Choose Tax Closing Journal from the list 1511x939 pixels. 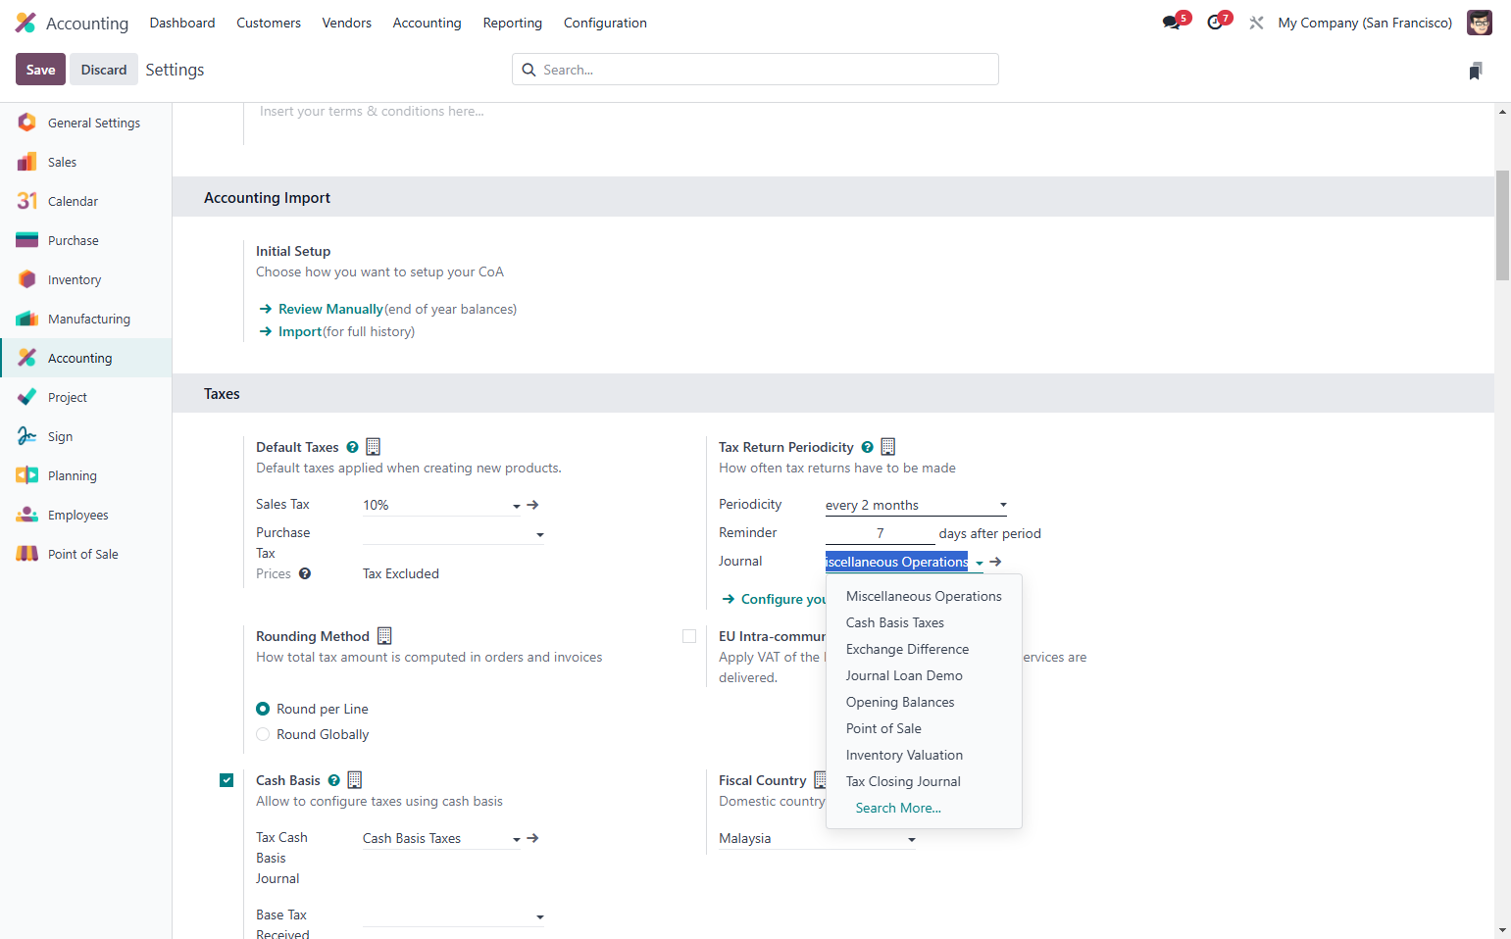click(903, 781)
